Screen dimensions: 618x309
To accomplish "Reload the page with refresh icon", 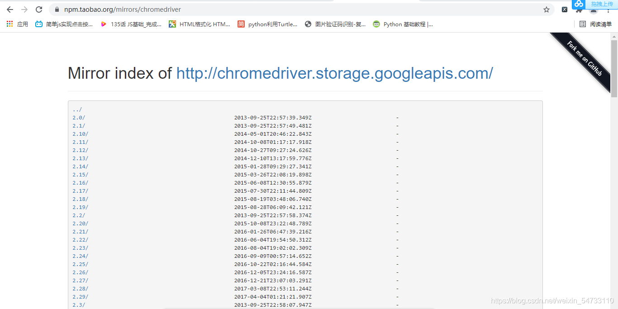I will pos(39,10).
